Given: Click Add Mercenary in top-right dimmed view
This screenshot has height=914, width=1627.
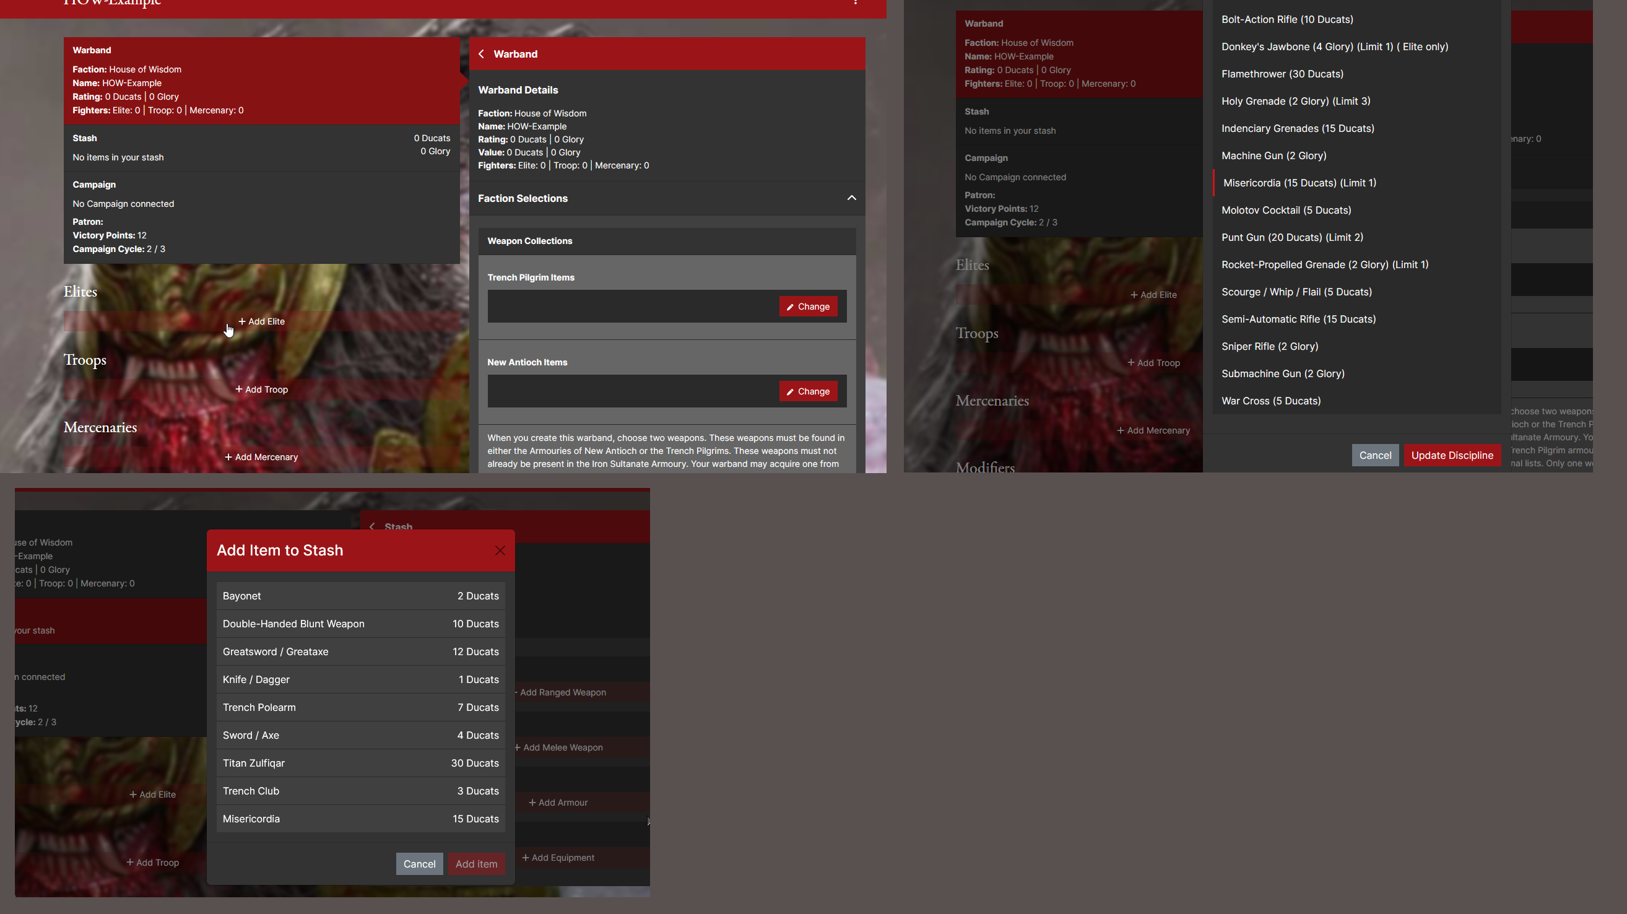Looking at the screenshot, I should click(1153, 430).
